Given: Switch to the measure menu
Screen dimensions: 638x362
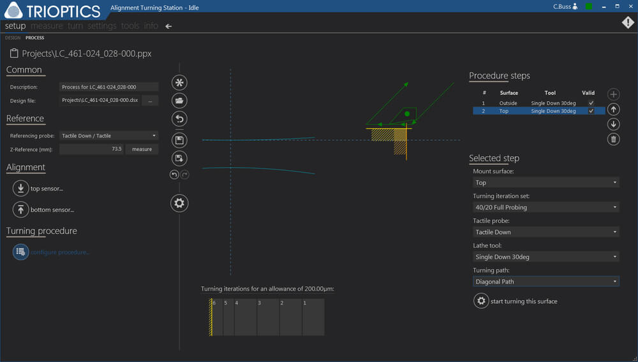Looking at the screenshot, I should (x=47, y=26).
